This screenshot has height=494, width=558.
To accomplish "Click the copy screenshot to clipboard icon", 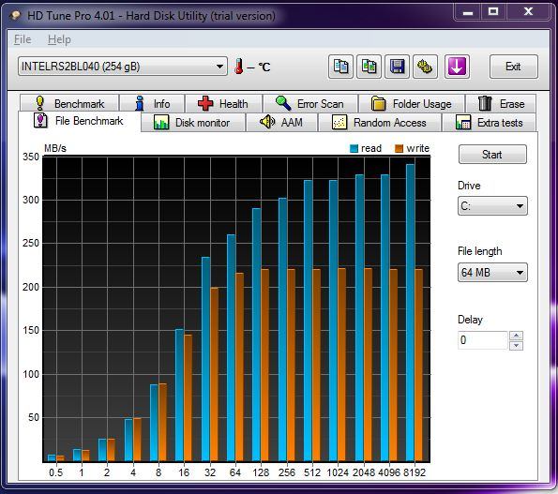I will click(x=369, y=67).
